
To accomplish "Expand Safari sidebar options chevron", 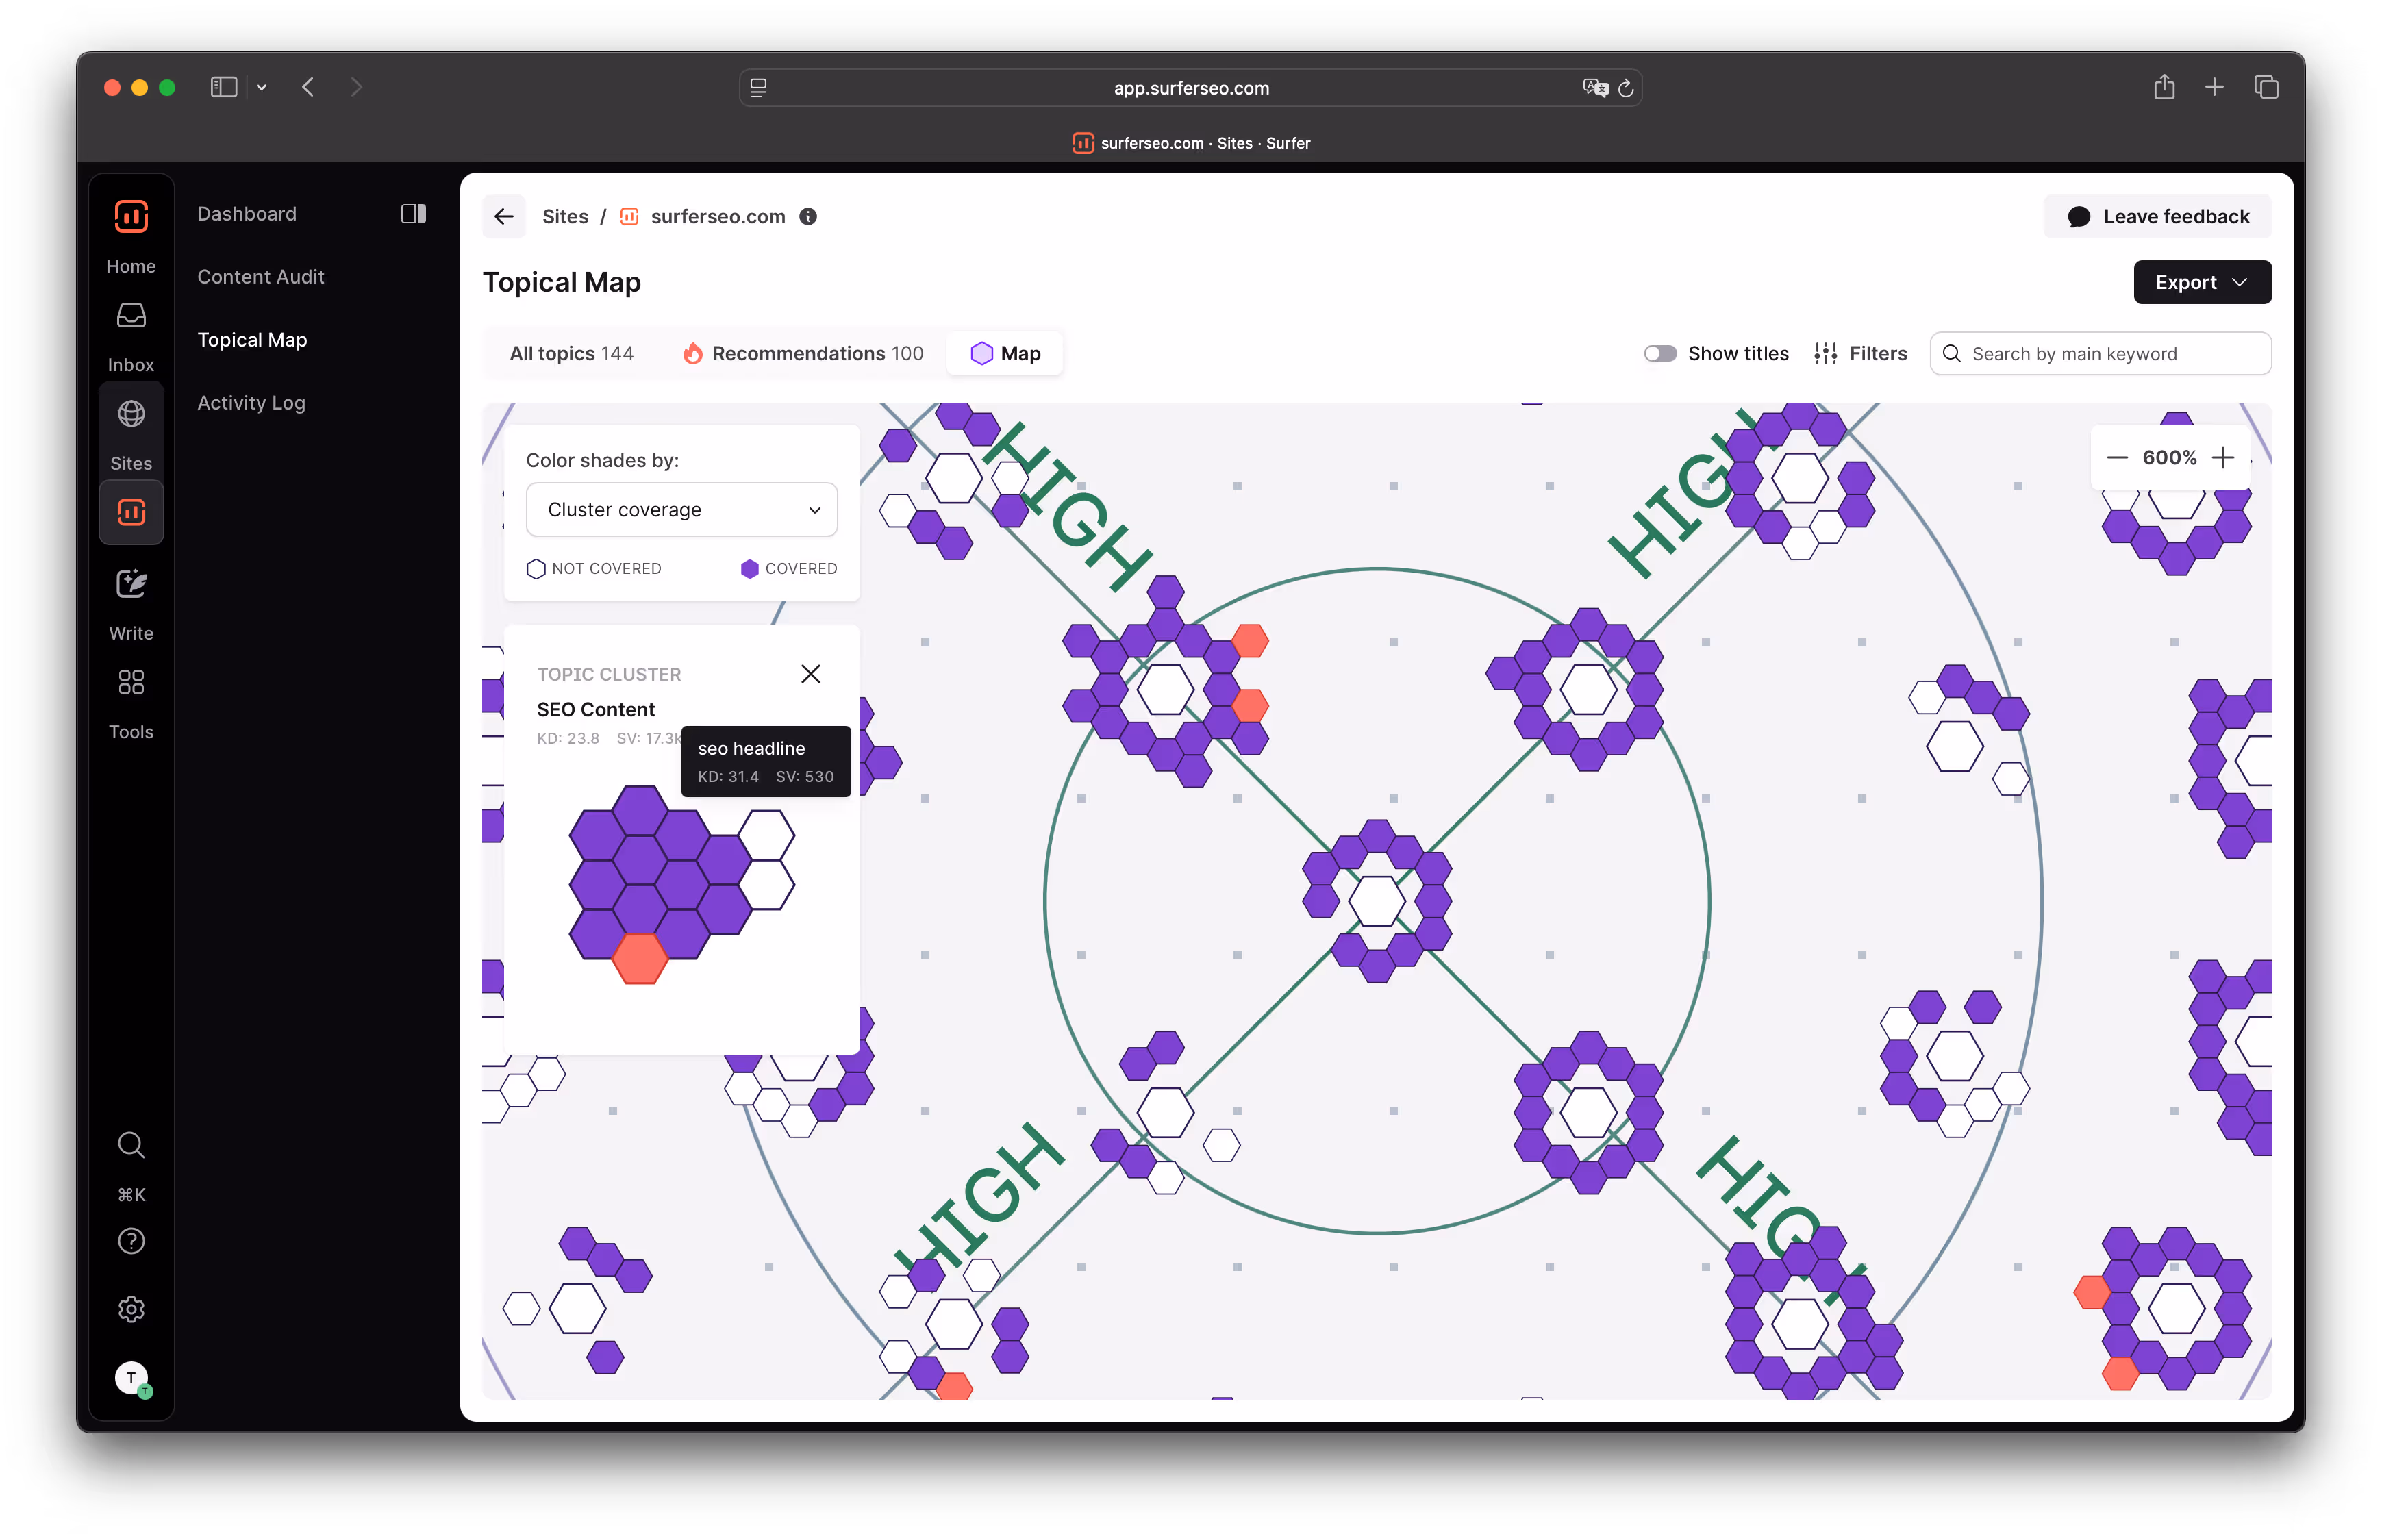I will coord(261,88).
